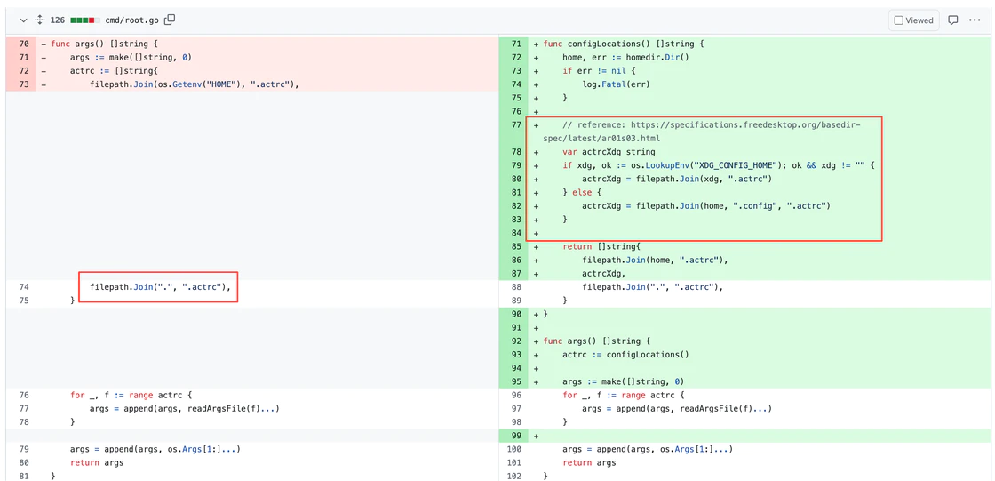Click the XDG_CONFIG_HOME LookupEnv code line
Viewport: 995px width, 481px height.
click(x=719, y=165)
